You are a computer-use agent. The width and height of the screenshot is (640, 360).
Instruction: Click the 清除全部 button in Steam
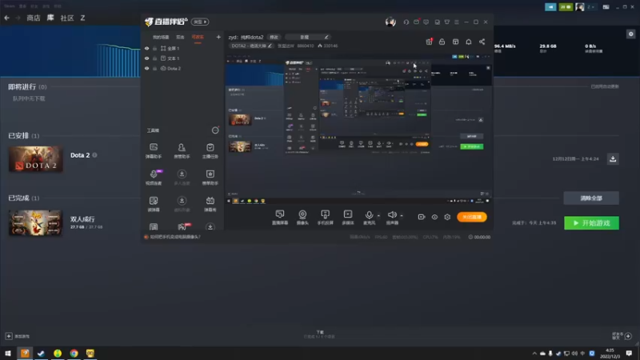point(591,198)
